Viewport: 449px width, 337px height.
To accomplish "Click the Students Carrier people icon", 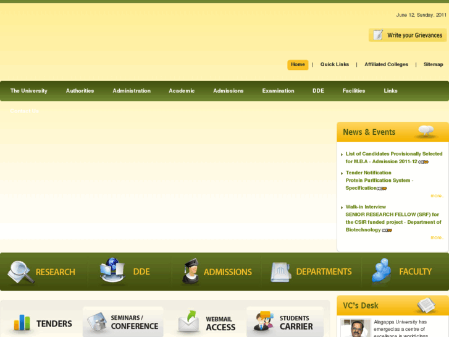I will click(263, 321).
